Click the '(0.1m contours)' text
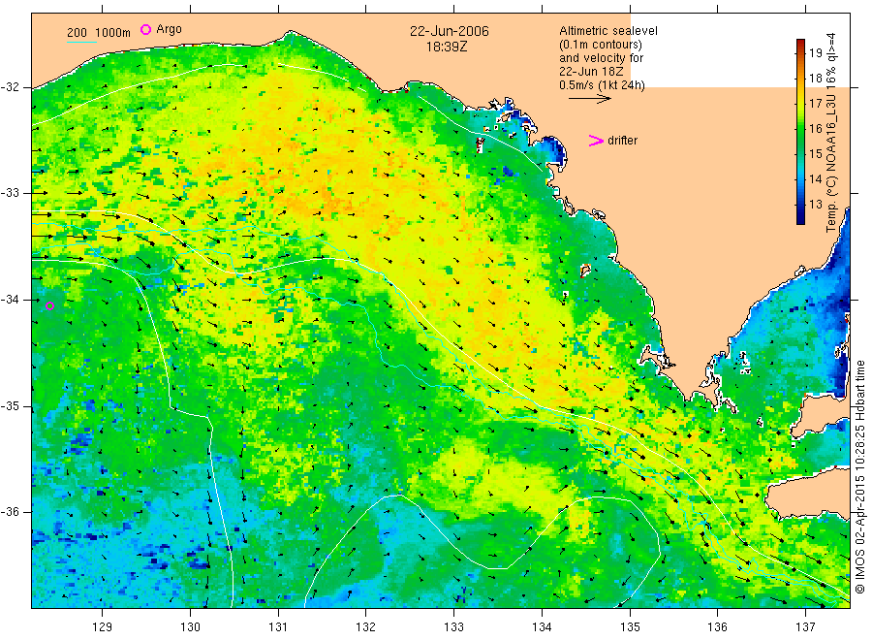The image size is (872, 640). pos(601,45)
